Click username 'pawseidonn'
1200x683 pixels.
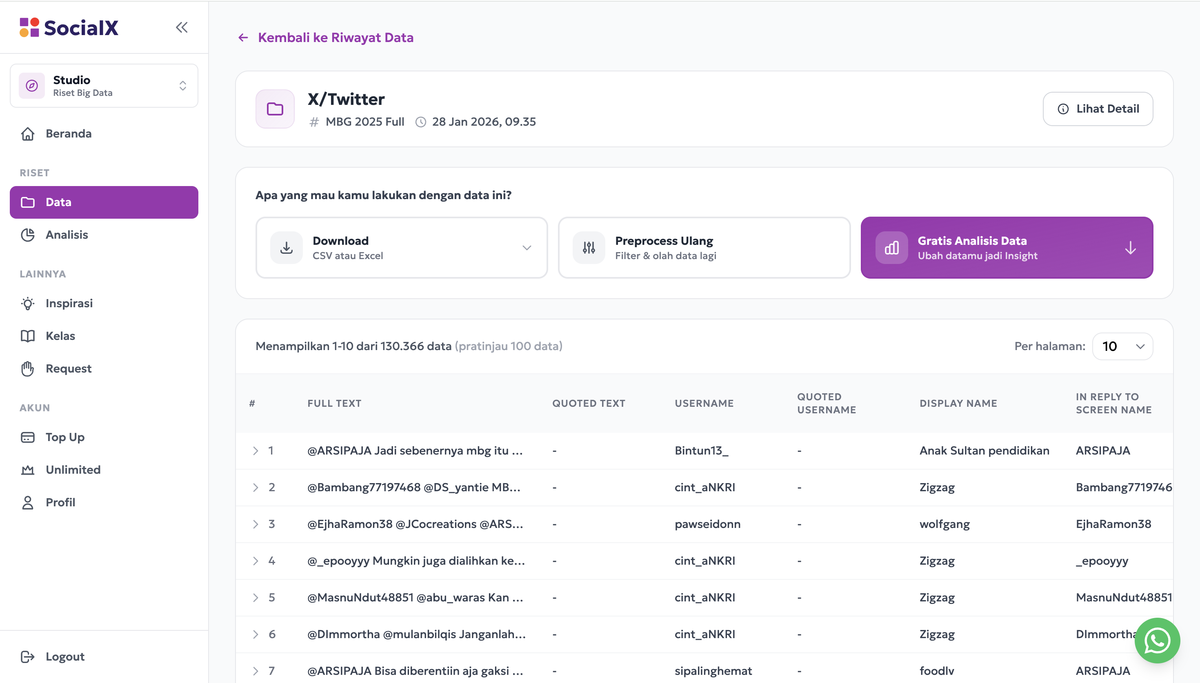(708, 524)
